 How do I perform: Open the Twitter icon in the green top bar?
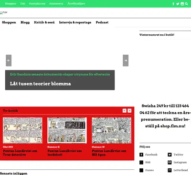coord(178,4)
